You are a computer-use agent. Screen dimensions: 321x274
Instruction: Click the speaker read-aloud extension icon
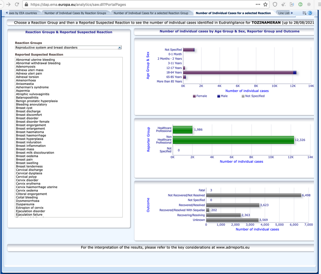(x=292, y=4)
